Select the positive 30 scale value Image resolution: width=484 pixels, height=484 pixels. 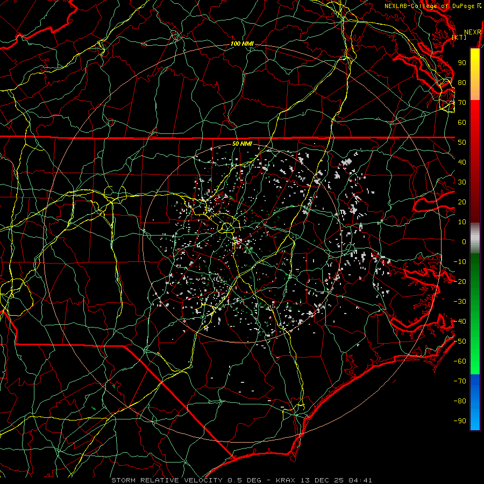pos(462,182)
